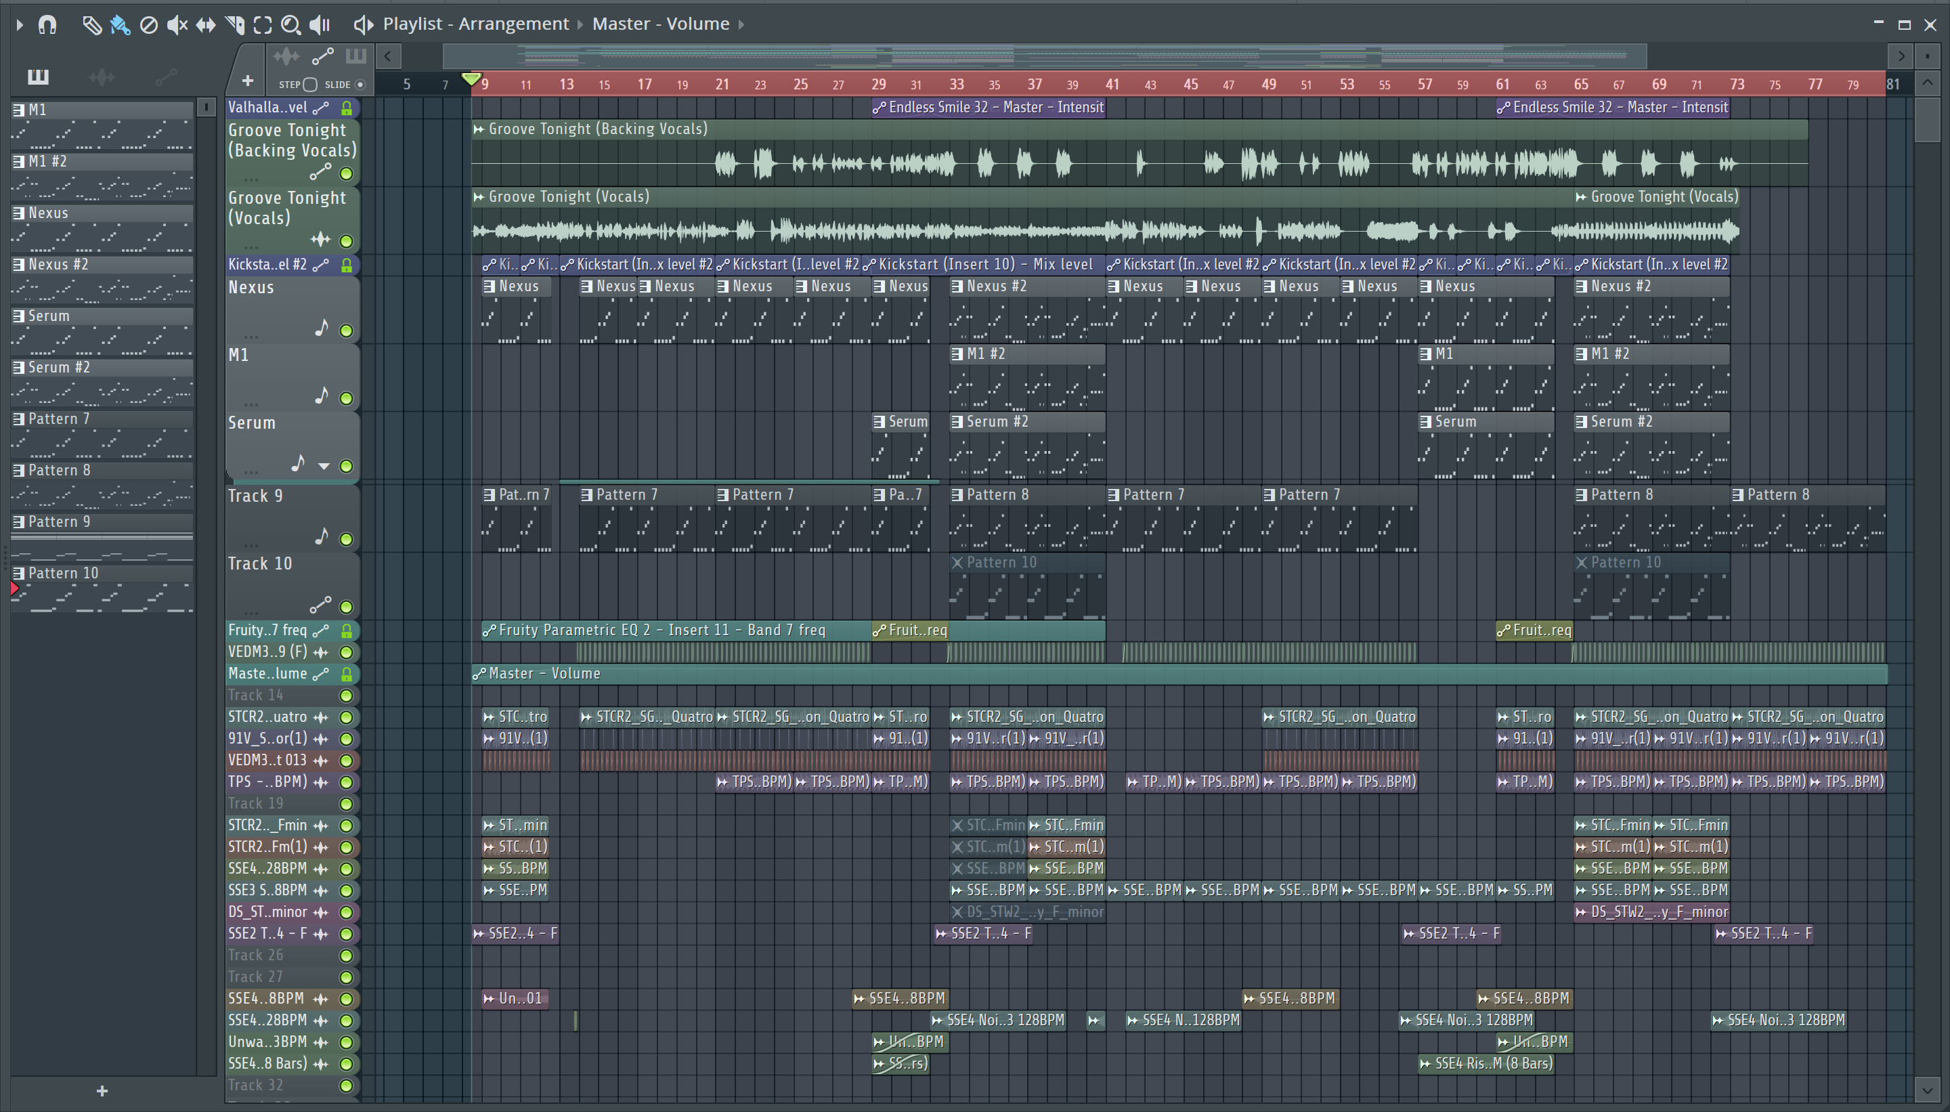1950x1112 pixels.
Task: Show automation clips in the picker panel
Action: [166, 77]
